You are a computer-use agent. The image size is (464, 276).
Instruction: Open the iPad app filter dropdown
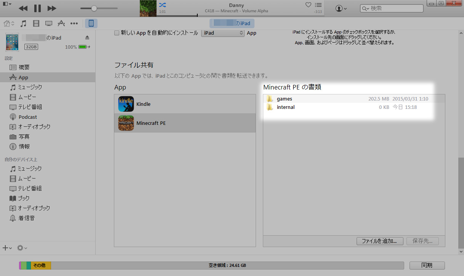[223, 33]
